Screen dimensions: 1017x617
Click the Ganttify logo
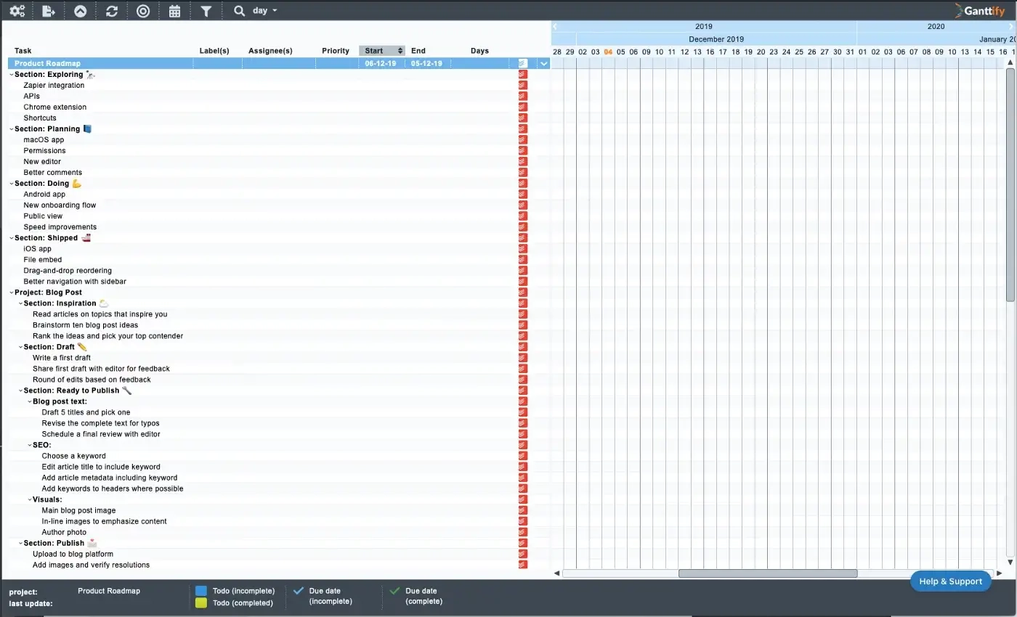[979, 10]
